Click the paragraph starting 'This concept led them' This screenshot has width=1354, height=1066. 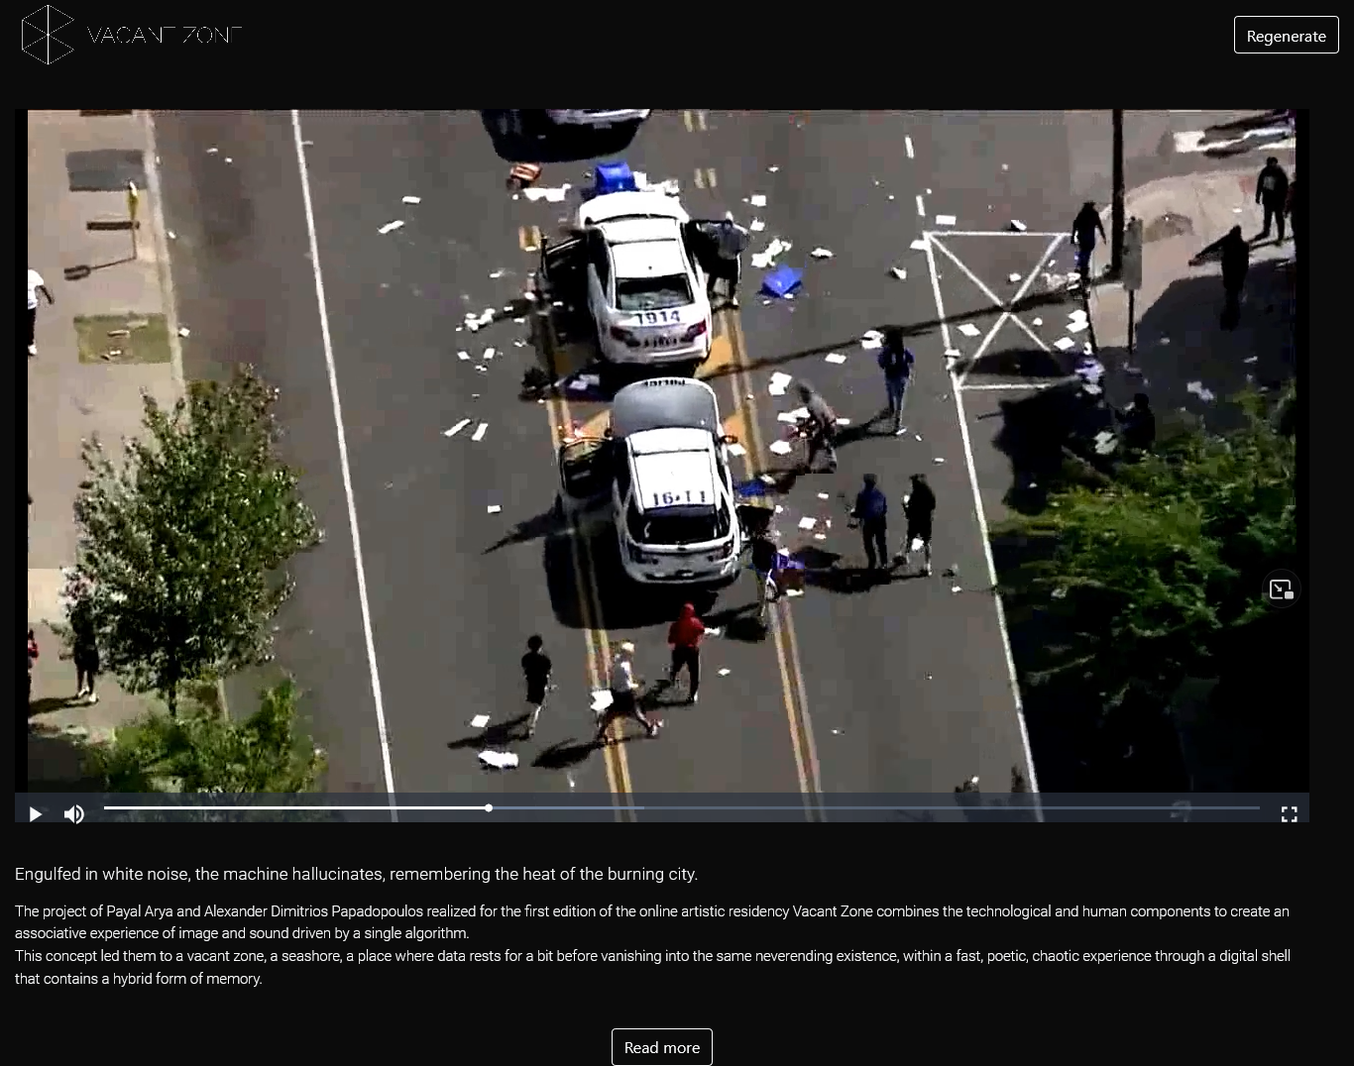coord(651,967)
